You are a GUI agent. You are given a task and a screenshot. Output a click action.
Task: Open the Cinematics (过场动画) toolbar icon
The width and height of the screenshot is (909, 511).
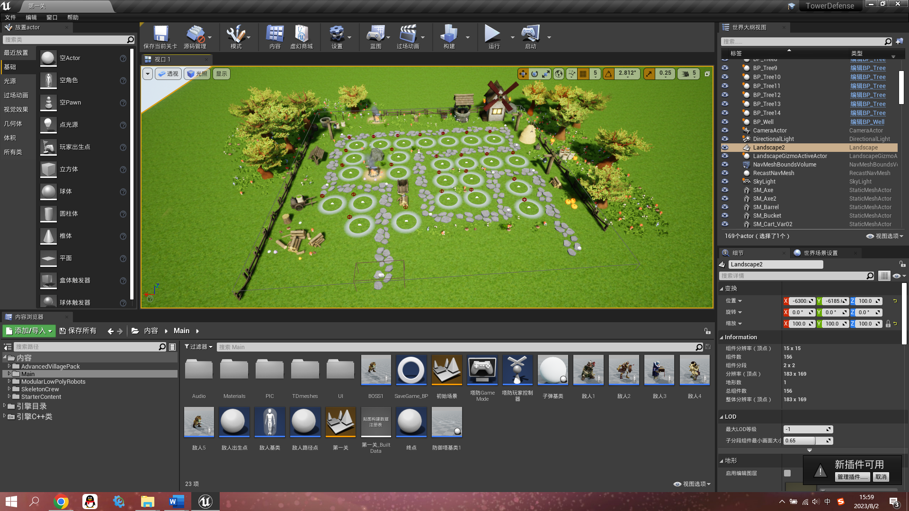pyautogui.click(x=408, y=35)
